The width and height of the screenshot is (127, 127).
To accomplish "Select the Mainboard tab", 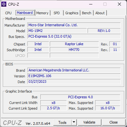I will 25,13.
